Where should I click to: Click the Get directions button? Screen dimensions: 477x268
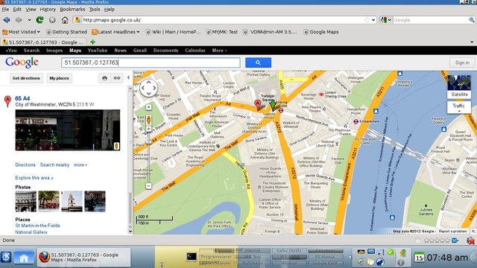[x=26, y=78]
